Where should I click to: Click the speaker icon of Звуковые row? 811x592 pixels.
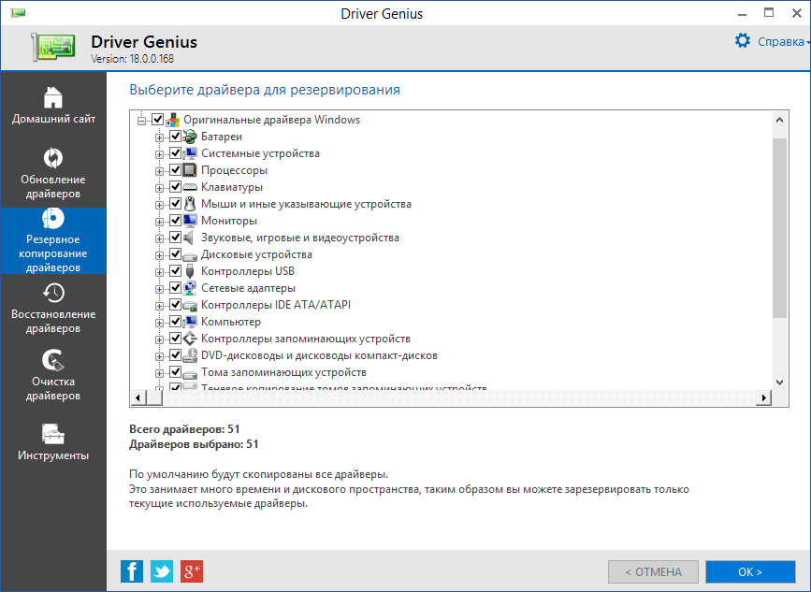(189, 238)
